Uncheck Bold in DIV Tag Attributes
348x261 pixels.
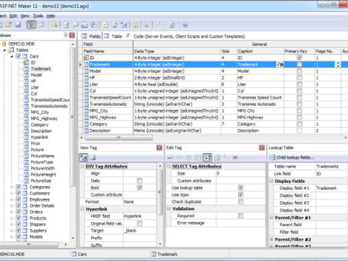pyautogui.click(x=139, y=187)
